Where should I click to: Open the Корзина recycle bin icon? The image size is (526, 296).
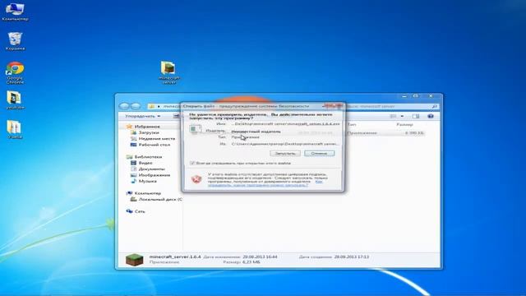[x=15, y=41]
